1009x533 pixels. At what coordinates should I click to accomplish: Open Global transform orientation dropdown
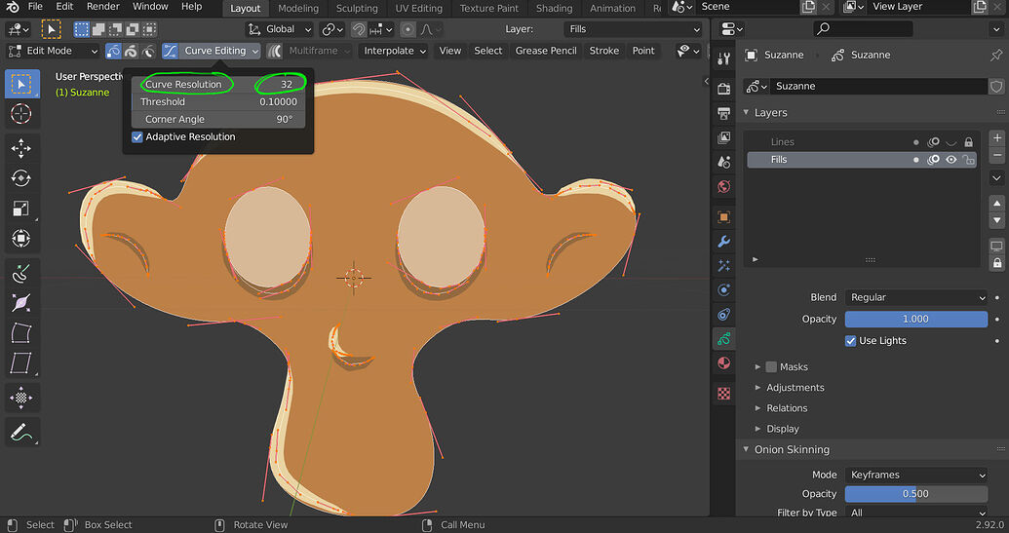[279, 29]
